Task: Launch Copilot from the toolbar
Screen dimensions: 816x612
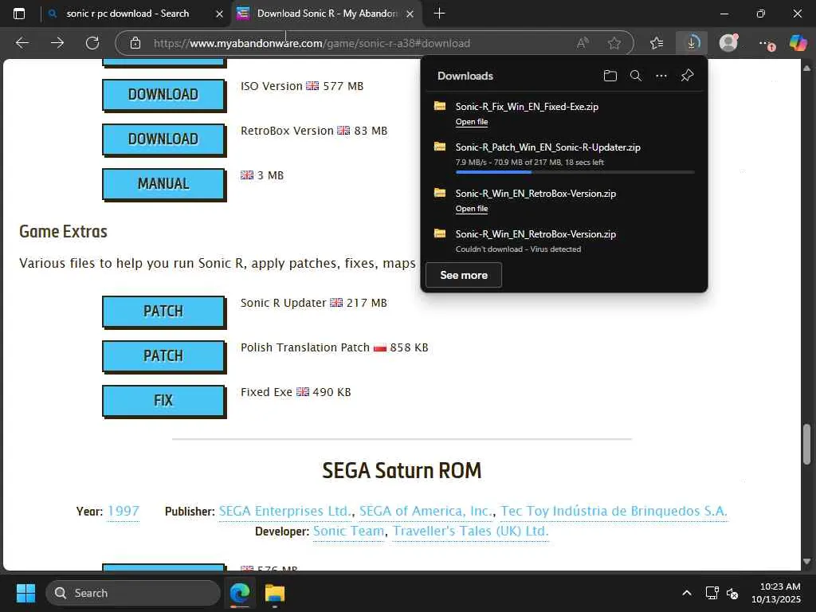Action: click(x=798, y=43)
